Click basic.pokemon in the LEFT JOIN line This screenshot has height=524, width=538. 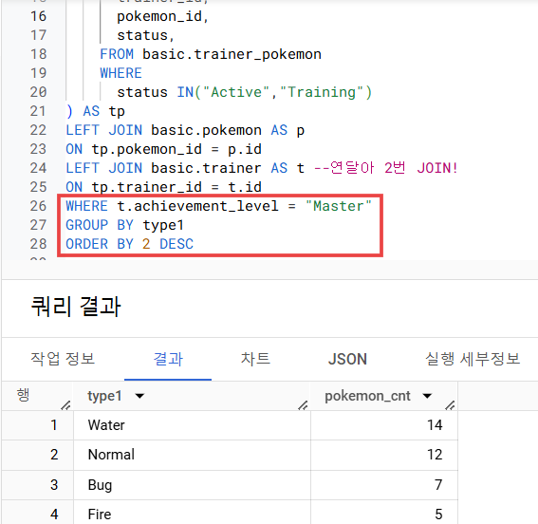tap(206, 130)
